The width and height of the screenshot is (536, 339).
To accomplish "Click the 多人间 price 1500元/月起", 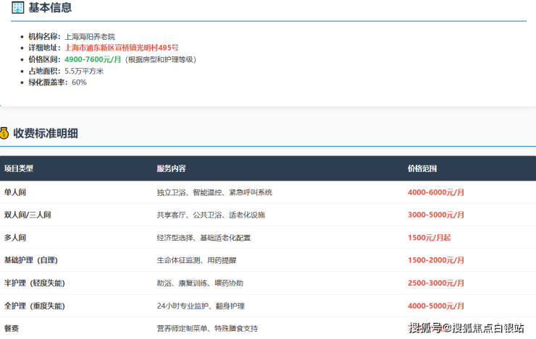I will pyautogui.click(x=429, y=238).
